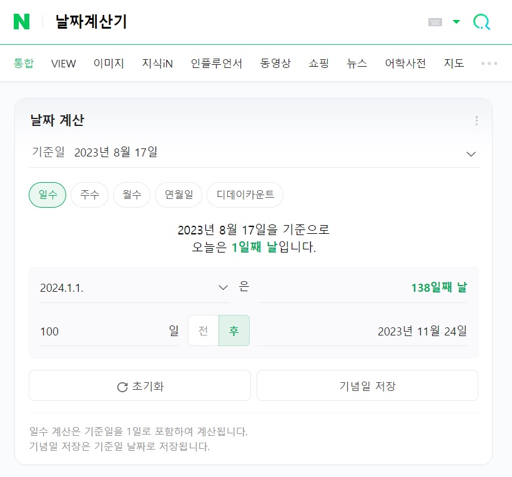The width and height of the screenshot is (512, 477).
Task: Click the 기념일 저장 button
Action: [367, 385]
